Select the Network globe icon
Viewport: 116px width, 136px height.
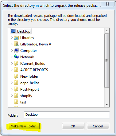click(x=16, y=57)
